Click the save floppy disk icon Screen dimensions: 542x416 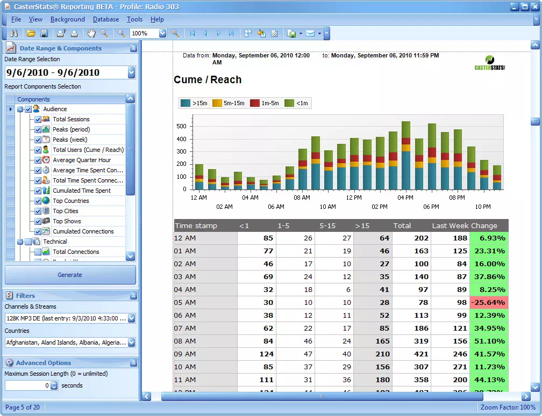tap(44, 33)
